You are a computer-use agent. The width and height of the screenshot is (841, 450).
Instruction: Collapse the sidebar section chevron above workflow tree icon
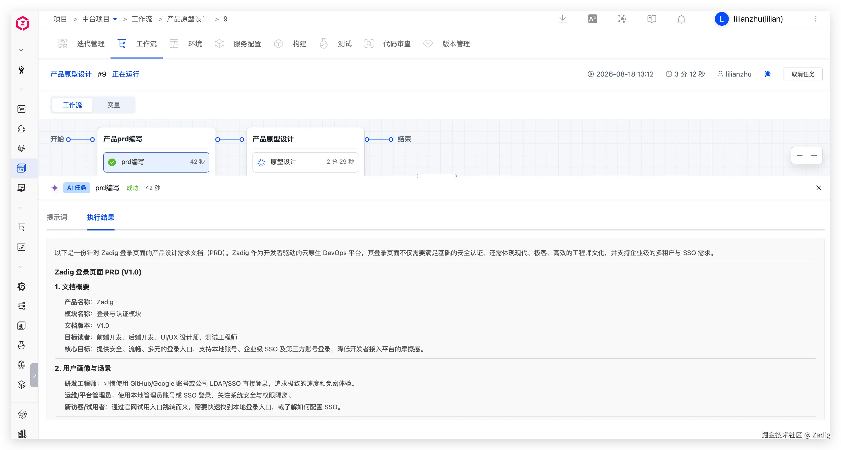(x=21, y=208)
